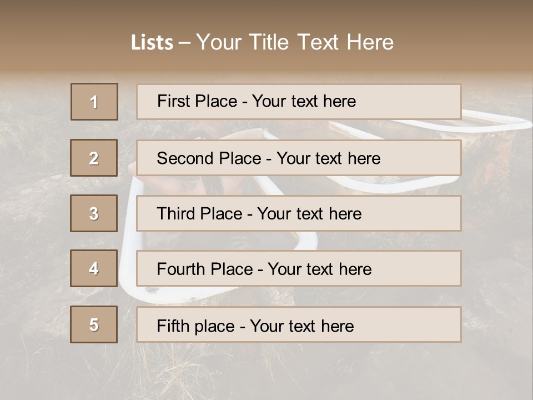Click "Your text here" in First Place row

[304, 101]
